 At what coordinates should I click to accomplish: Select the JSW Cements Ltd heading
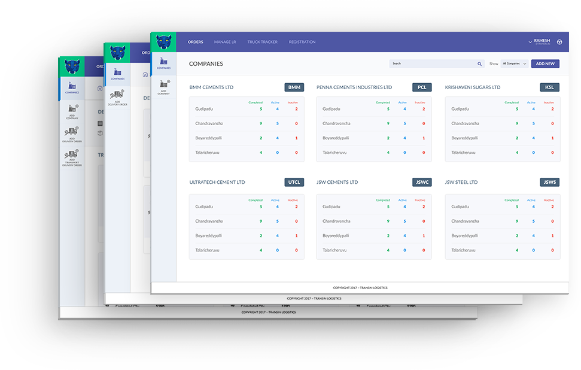click(337, 183)
